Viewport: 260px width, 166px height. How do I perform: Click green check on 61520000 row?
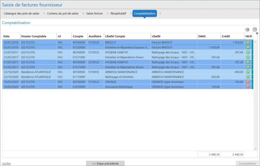click(x=248, y=47)
